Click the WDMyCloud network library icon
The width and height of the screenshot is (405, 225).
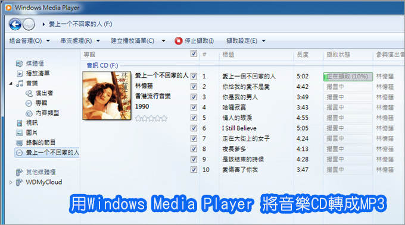coord(19,182)
